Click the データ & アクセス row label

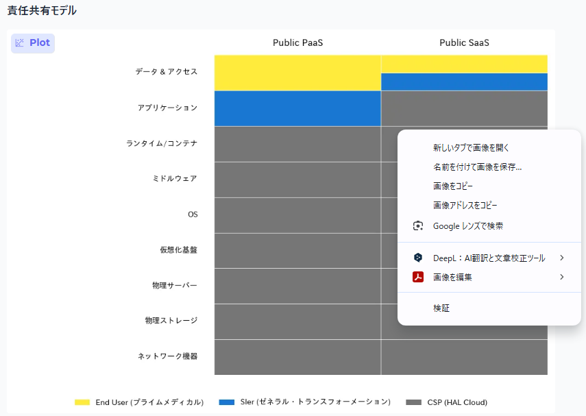point(167,72)
